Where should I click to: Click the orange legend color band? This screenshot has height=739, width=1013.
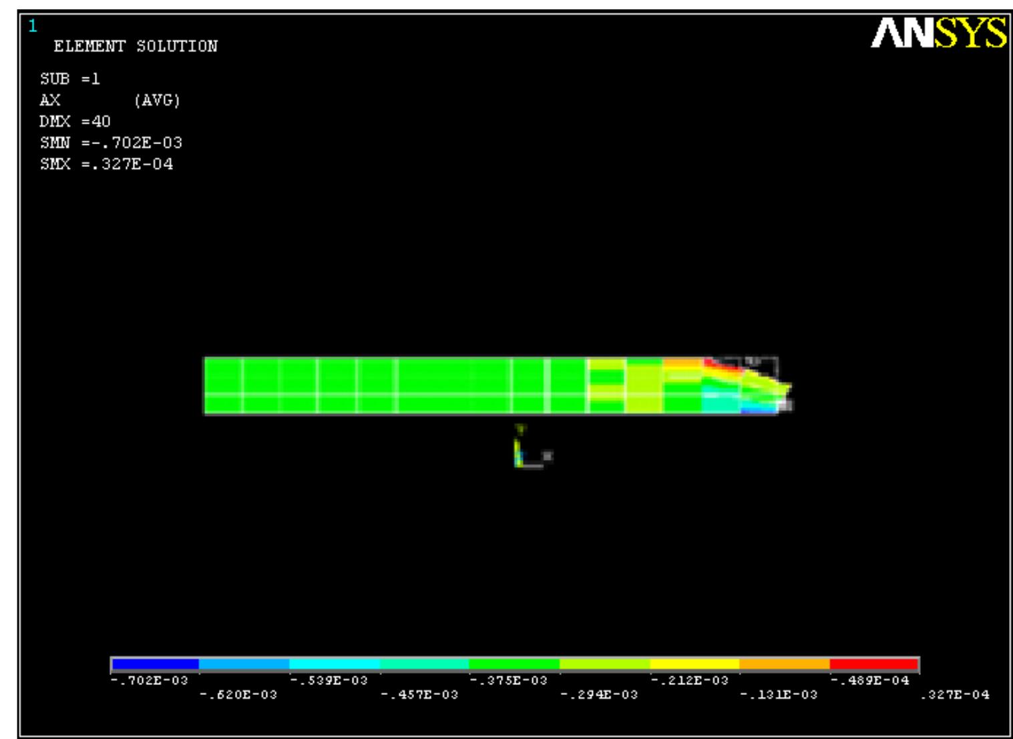pyautogui.click(x=785, y=664)
